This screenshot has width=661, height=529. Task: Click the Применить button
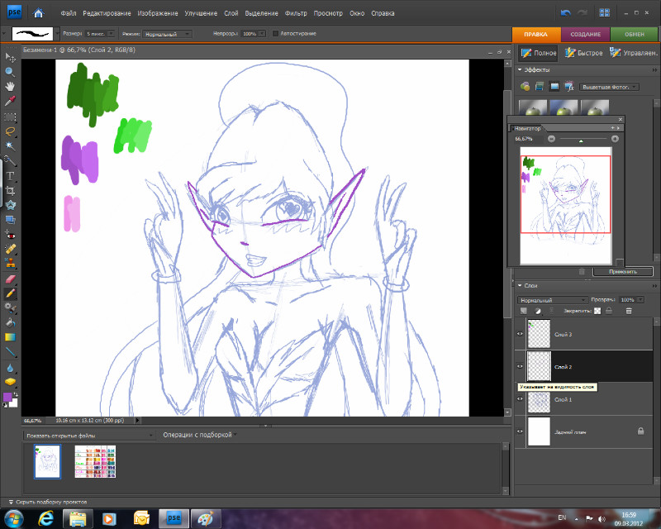622,271
